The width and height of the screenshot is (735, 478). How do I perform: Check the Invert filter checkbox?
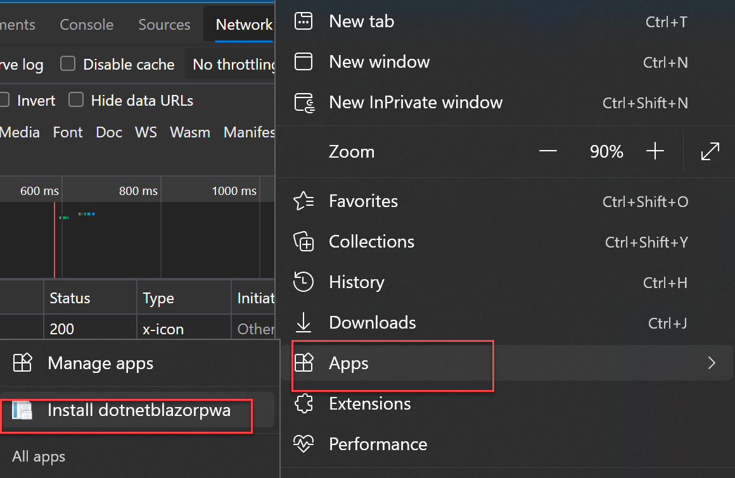pyautogui.click(x=4, y=100)
